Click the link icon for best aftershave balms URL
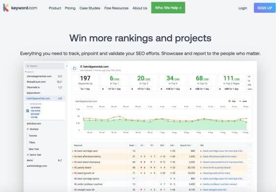276x192 pixels. (201, 156)
